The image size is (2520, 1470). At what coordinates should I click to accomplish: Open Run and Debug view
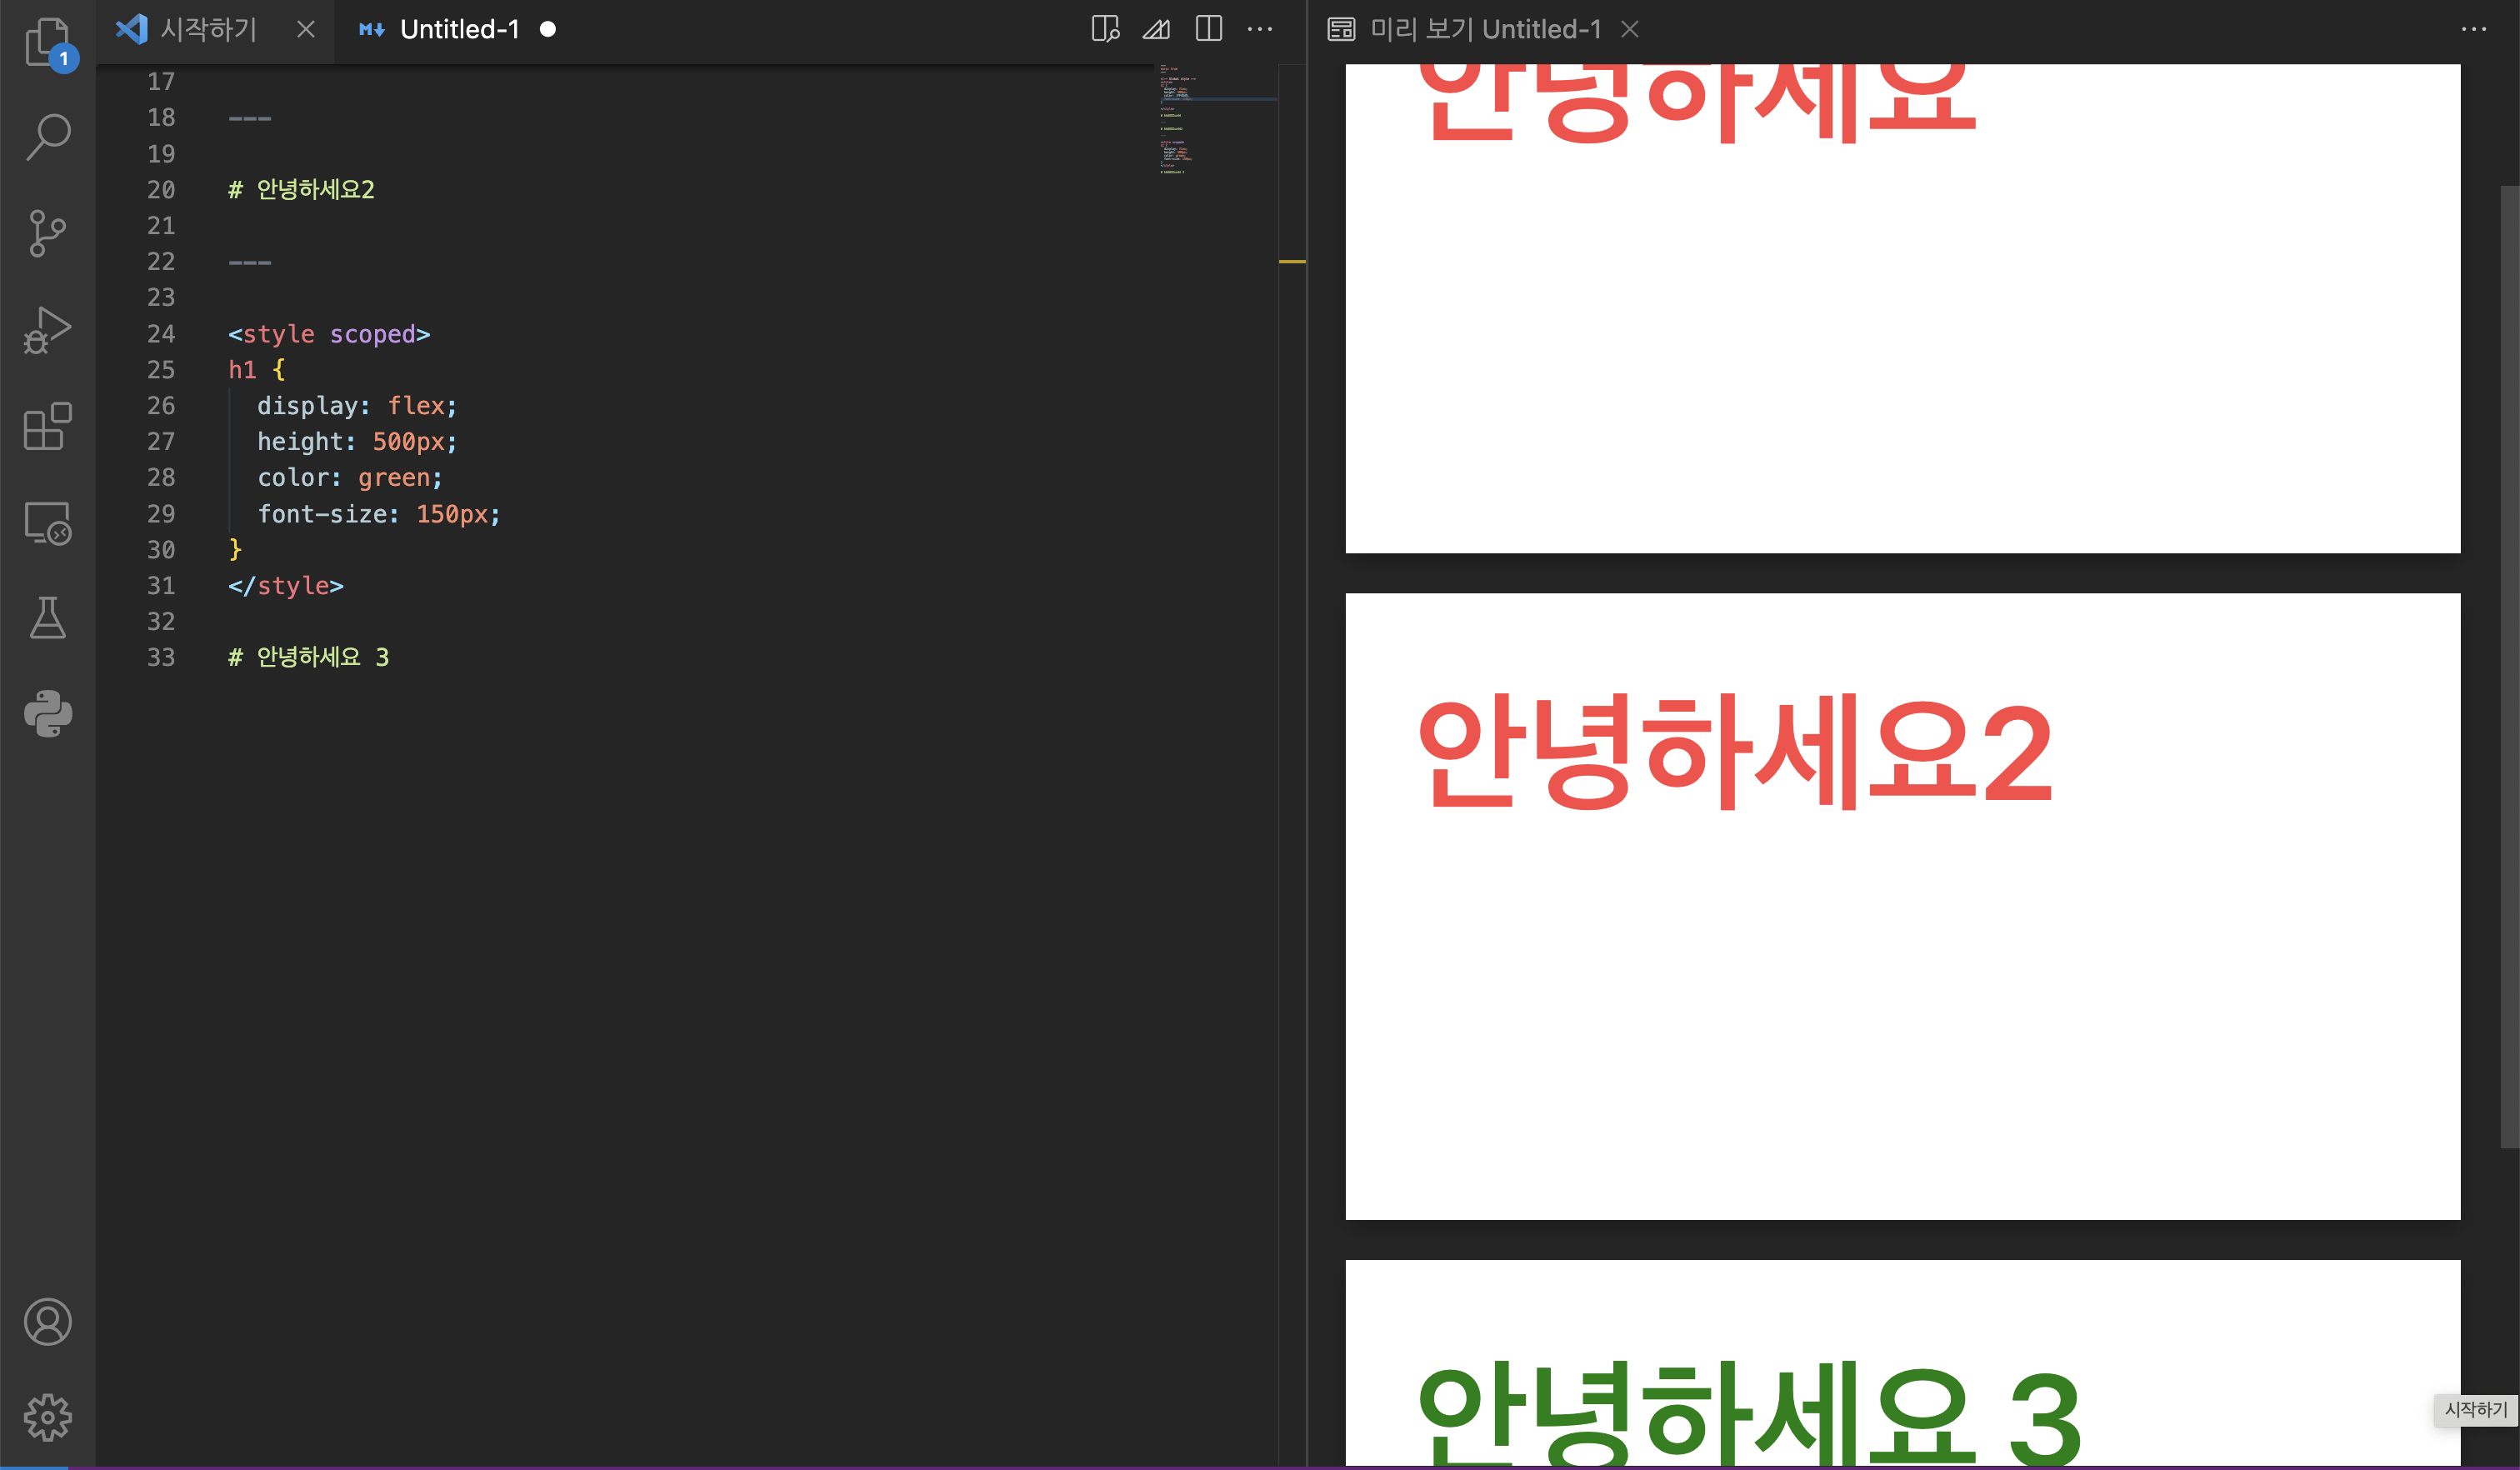(x=47, y=330)
